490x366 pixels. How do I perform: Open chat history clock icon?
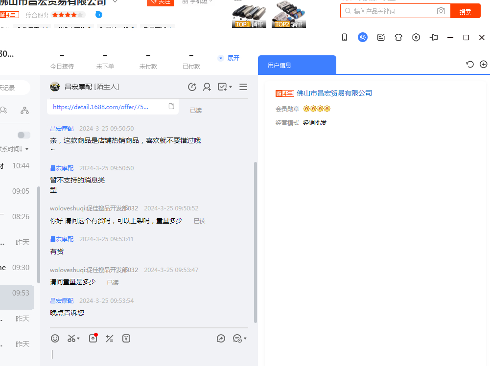[x=192, y=87]
